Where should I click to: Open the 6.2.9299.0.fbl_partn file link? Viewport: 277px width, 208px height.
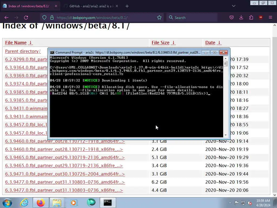(26, 59)
